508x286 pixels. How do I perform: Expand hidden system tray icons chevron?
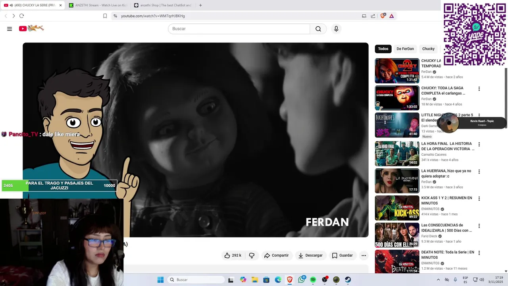(438, 280)
